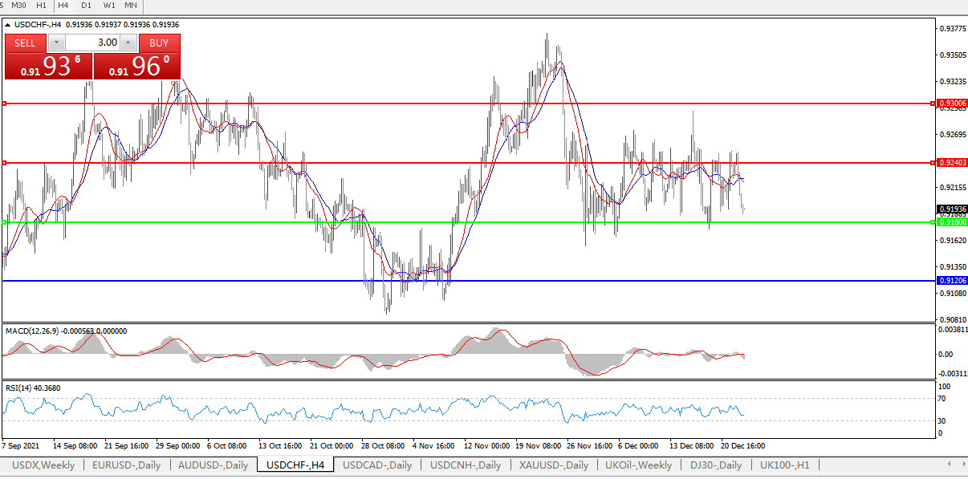Viewport: 968px width, 479px height.
Task: Collapse the one-click trading panel triangle
Action: [x=8, y=25]
